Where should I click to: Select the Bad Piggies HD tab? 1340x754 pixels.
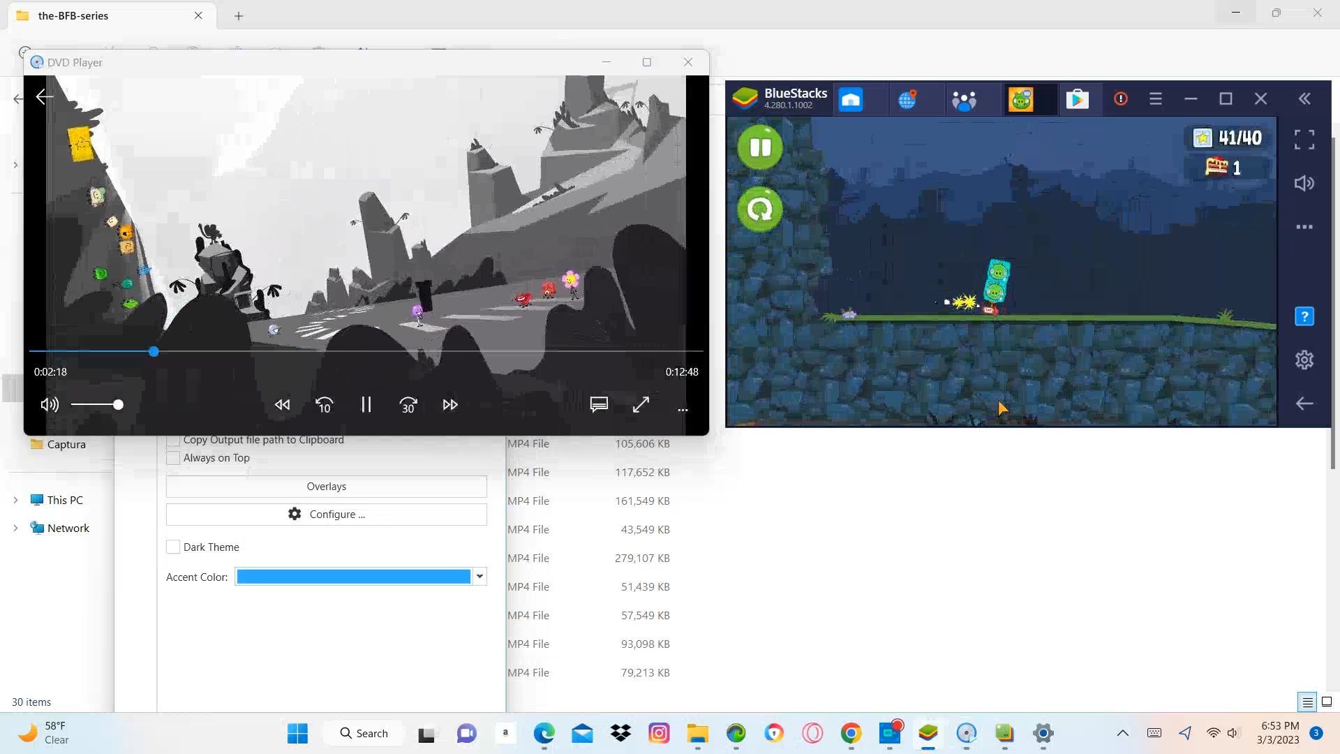coord(1020,99)
